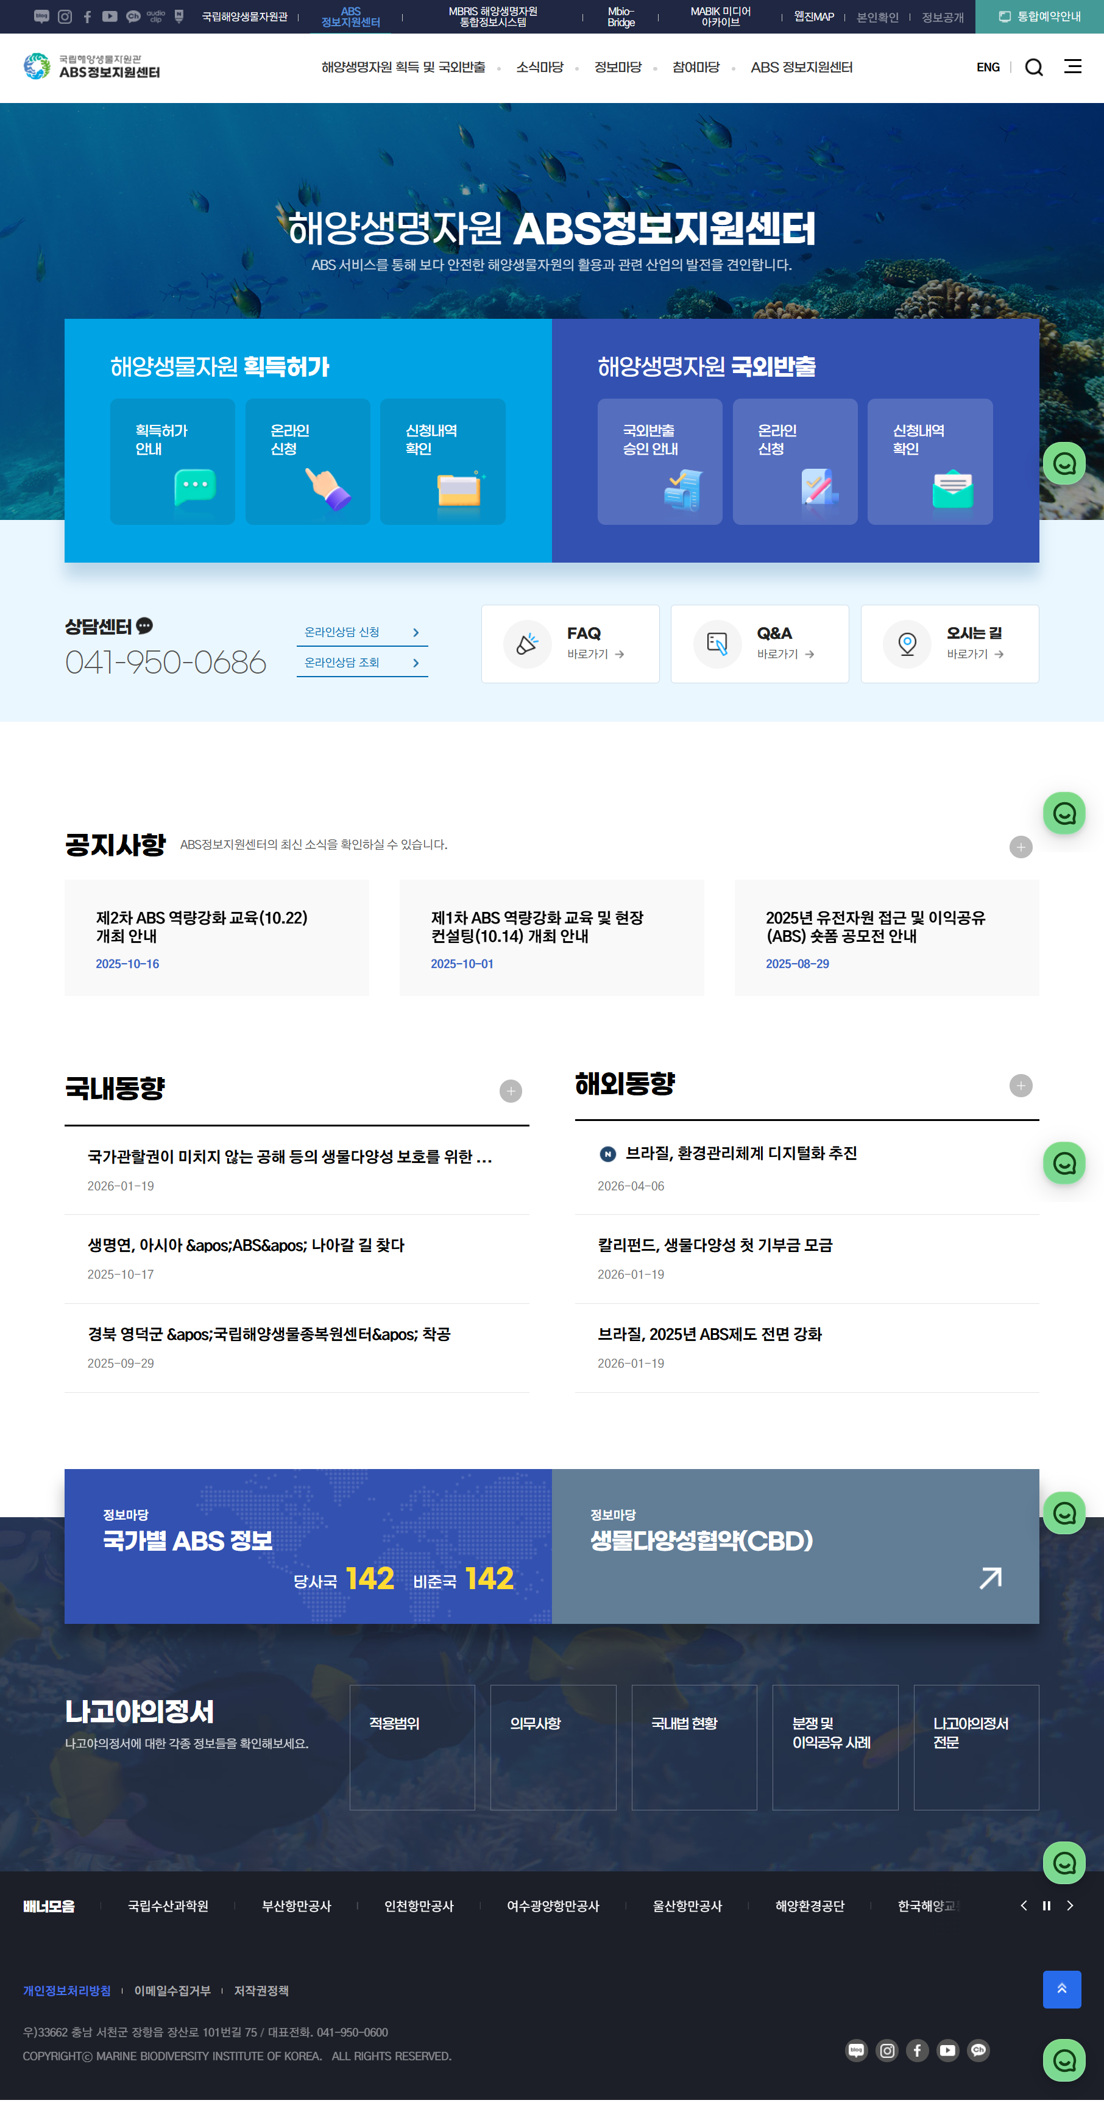Click the Instagram icon in top bar
This screenshot has height=2103, width=1104.
65,16
